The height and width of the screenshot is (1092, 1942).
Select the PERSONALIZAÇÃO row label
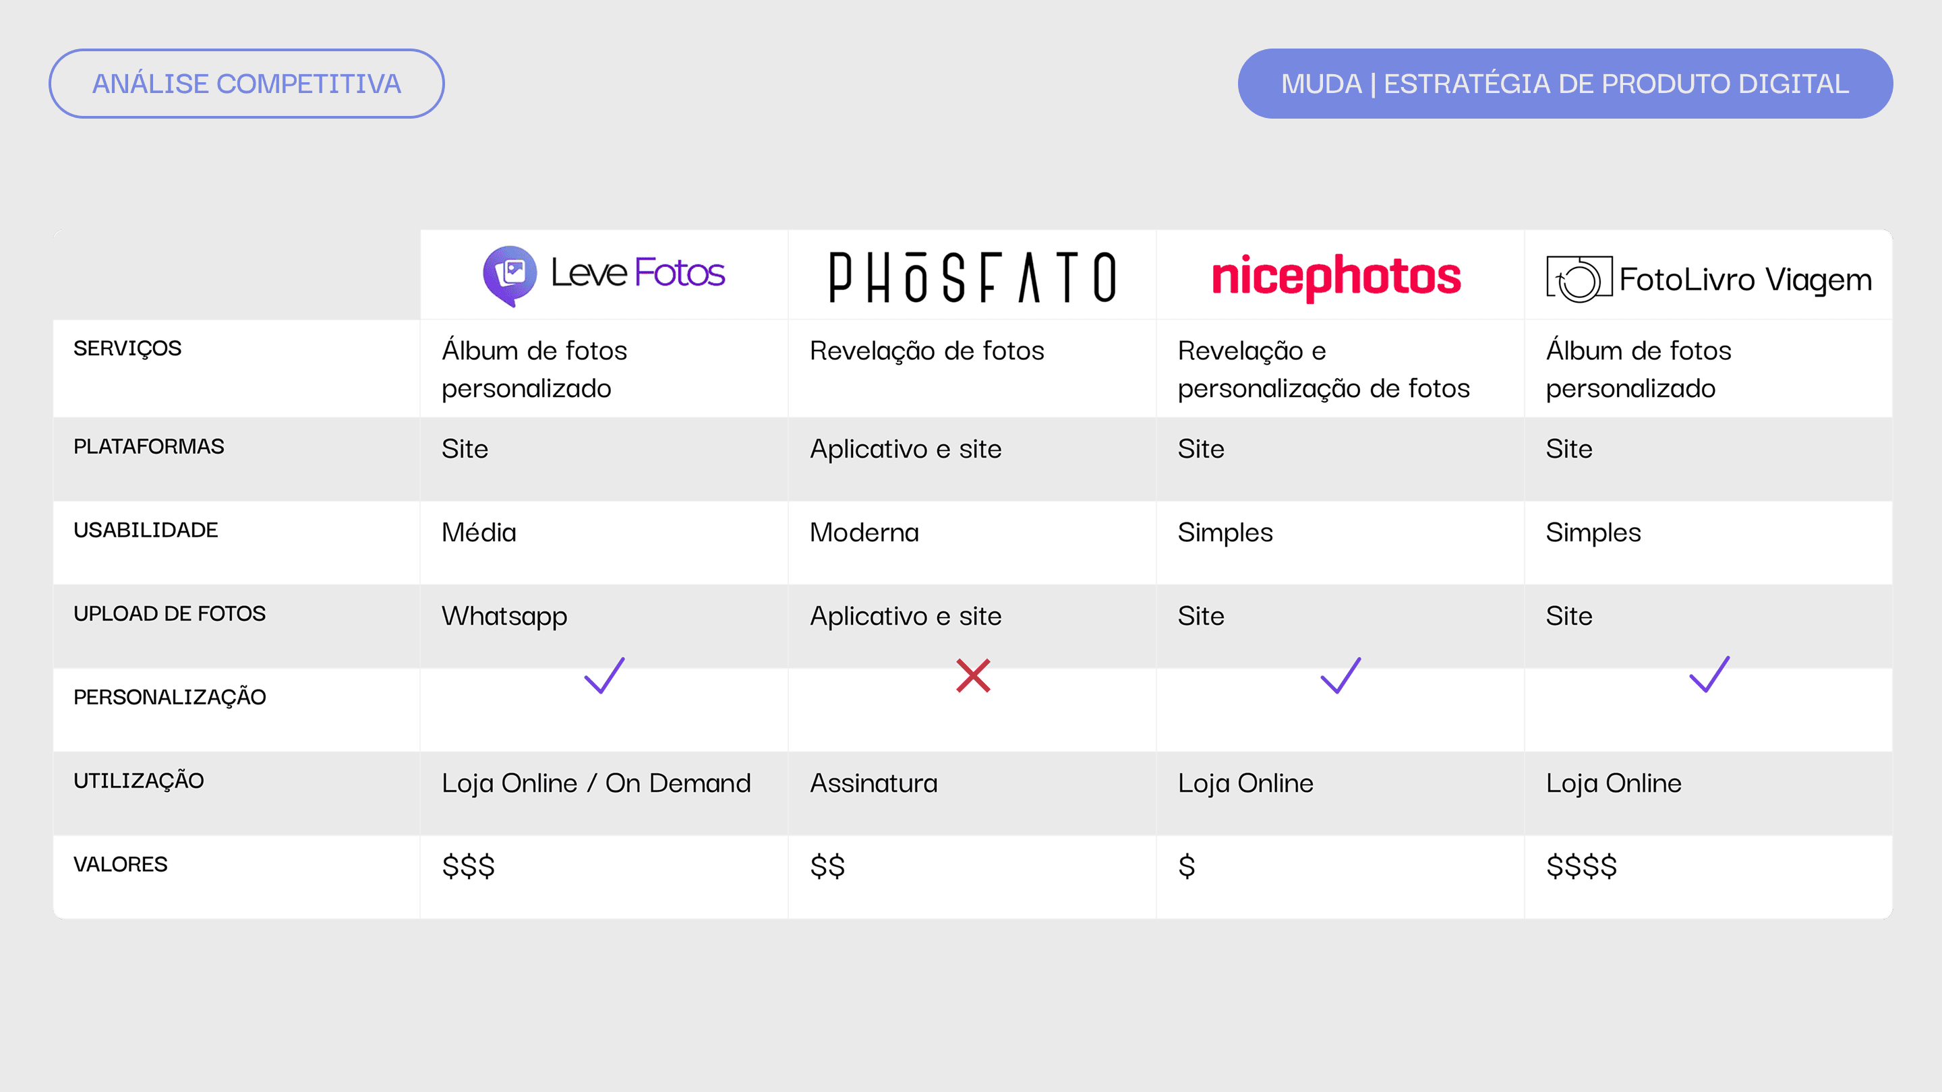point(170,696)
